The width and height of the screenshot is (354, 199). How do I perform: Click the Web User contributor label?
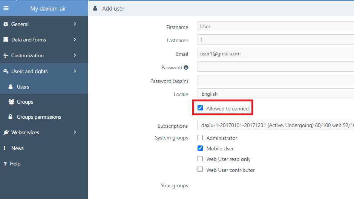[x=230, y=170]
